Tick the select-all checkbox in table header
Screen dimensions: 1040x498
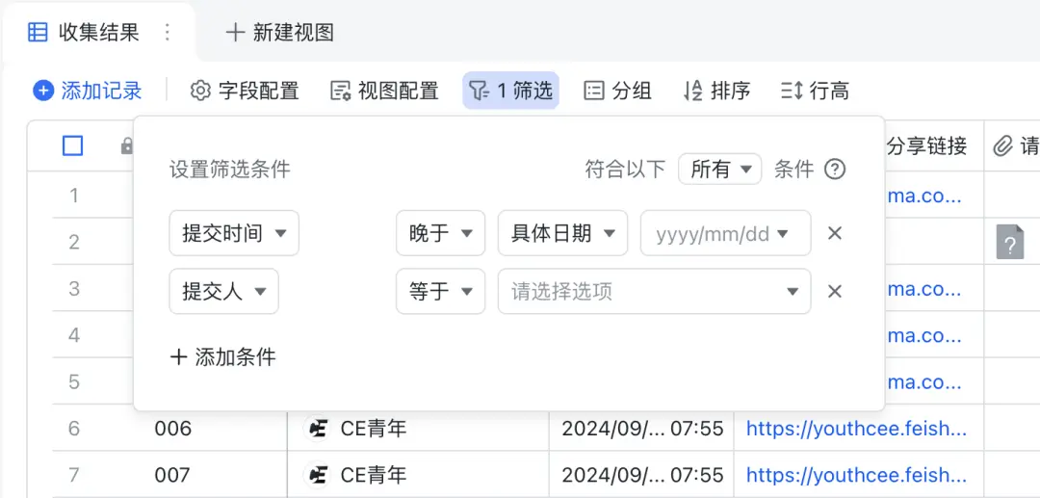(x=73, y=145)
